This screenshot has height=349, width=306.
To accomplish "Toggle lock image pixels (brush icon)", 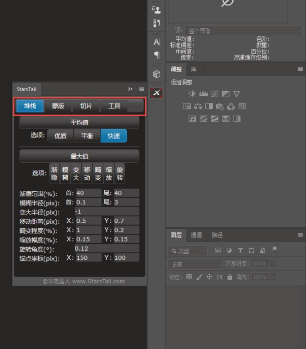I will coord(199,277).
